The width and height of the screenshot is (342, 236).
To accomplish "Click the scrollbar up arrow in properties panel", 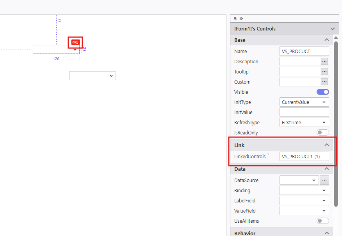I will click(x=336, y=38).
